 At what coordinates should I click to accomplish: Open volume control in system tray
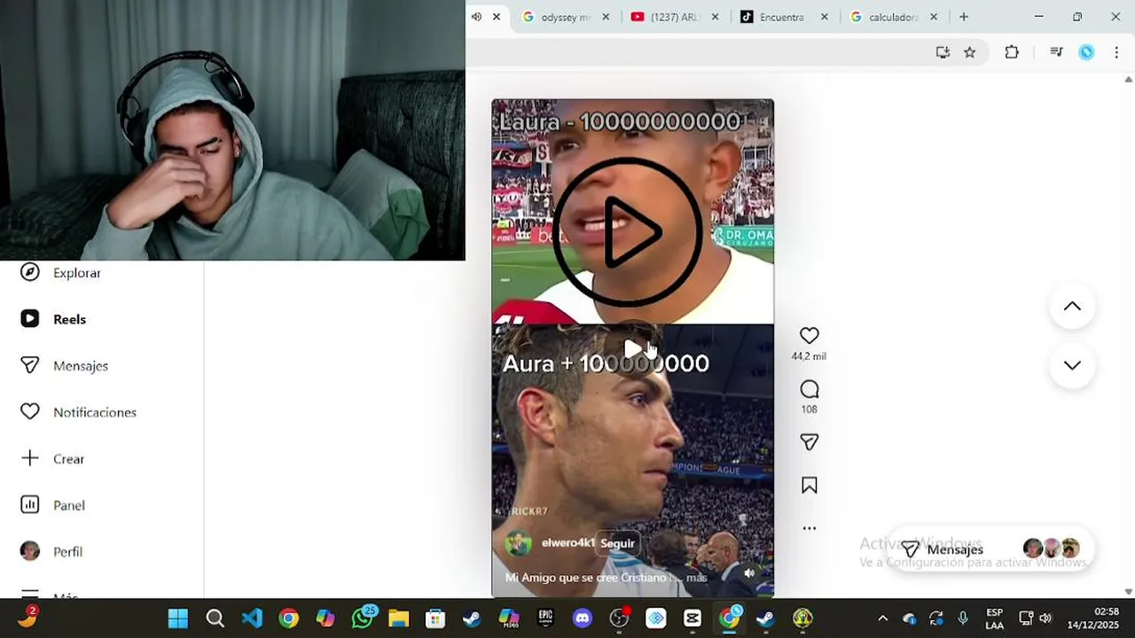pyautogui.click(x=1045, y=619)
